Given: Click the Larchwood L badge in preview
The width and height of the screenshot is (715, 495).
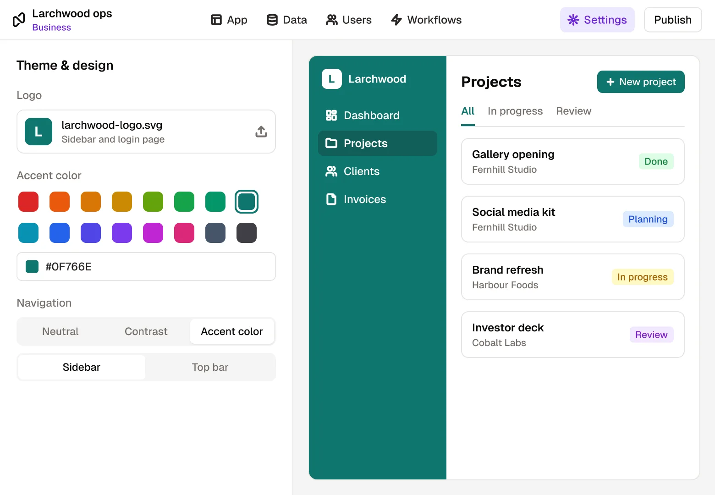Looking at the screenshot, I should (x=332, y=79).
